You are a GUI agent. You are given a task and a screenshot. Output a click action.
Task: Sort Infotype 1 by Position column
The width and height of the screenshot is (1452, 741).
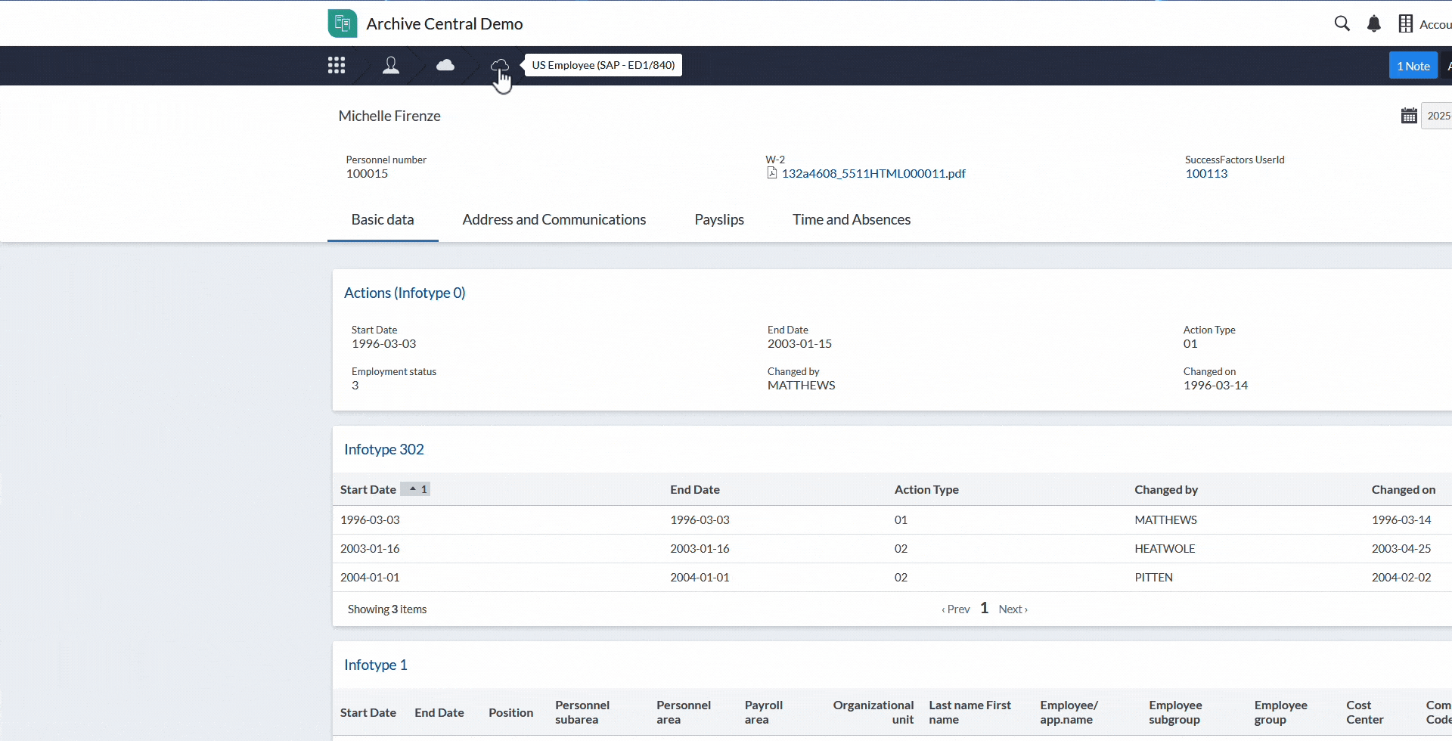click(x=510, y=712)
